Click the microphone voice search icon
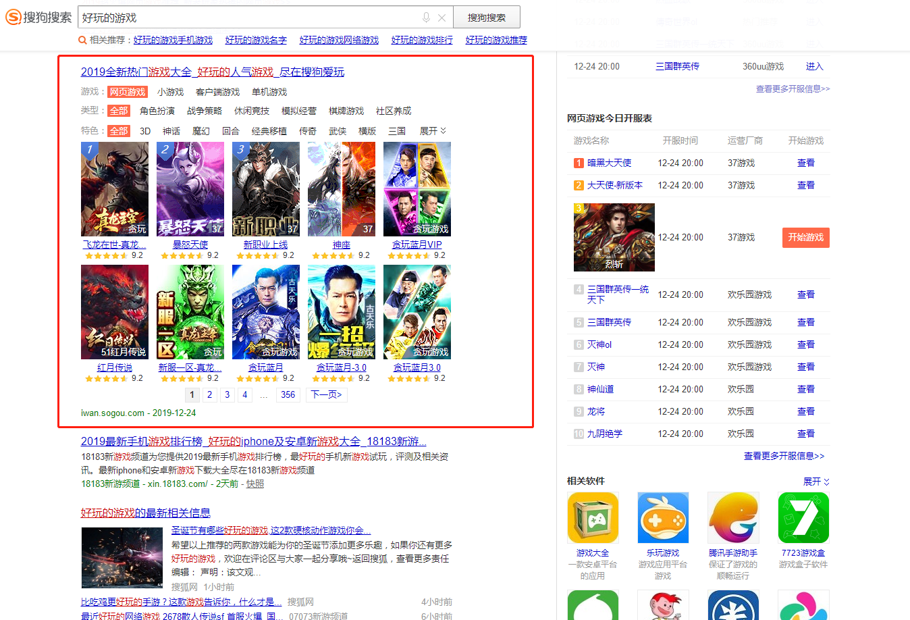 tap(426, 18)
